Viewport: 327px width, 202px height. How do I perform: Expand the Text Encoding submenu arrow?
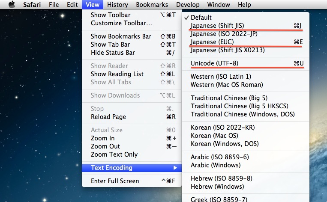pyautogui.click(x=175, y=168)
